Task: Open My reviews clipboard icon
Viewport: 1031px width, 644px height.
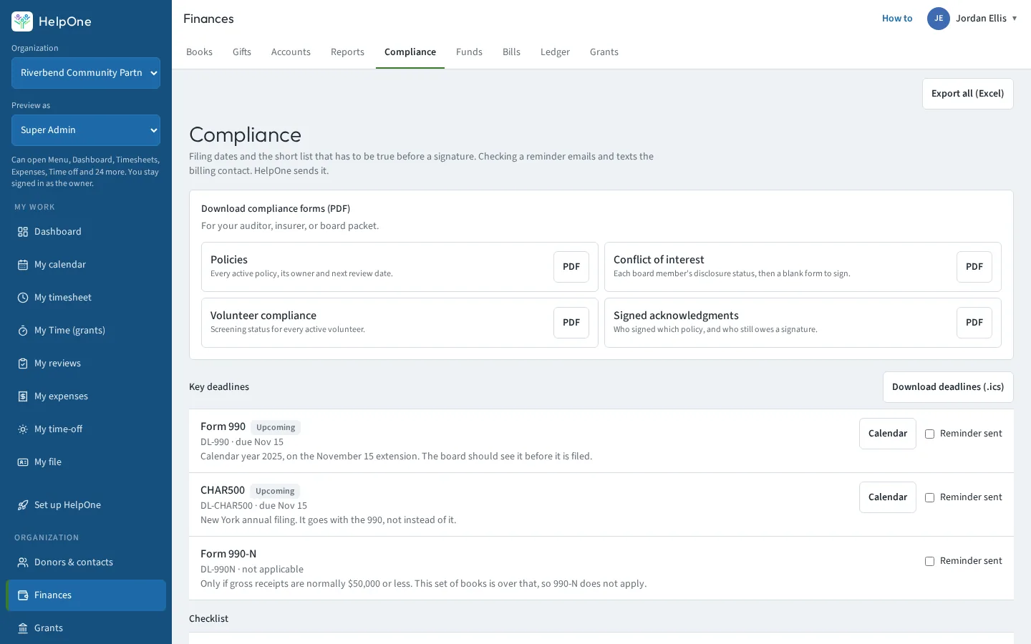Action: coord(23,364)
